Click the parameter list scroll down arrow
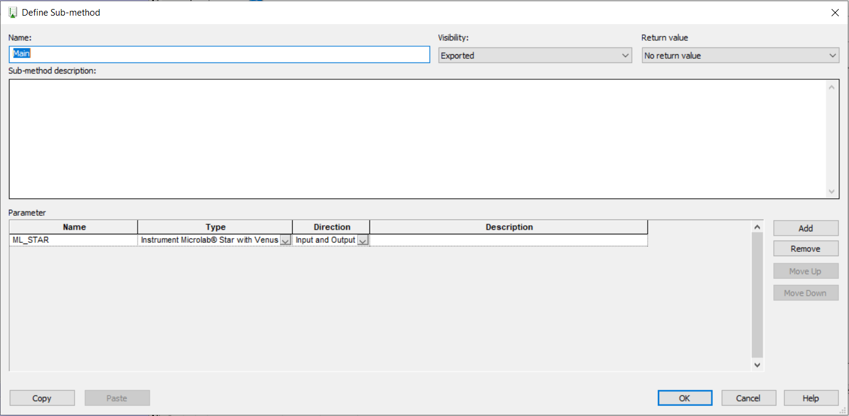The width and height of the screenshot is (849, 416). click(757, 365)
